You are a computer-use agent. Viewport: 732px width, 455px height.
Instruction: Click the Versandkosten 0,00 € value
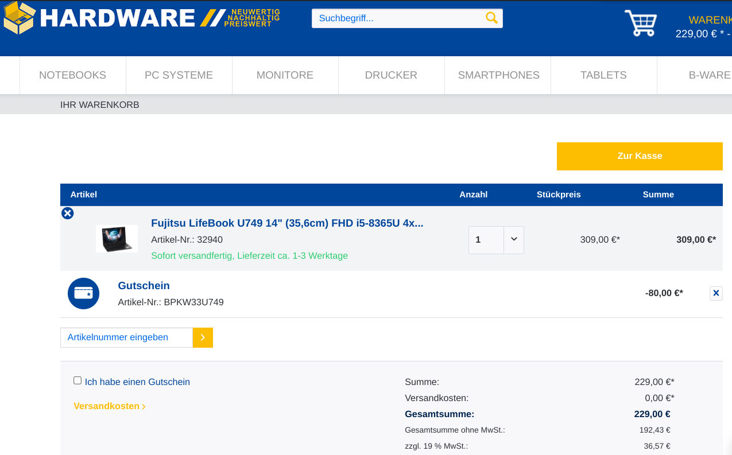(x=660, y=398)
